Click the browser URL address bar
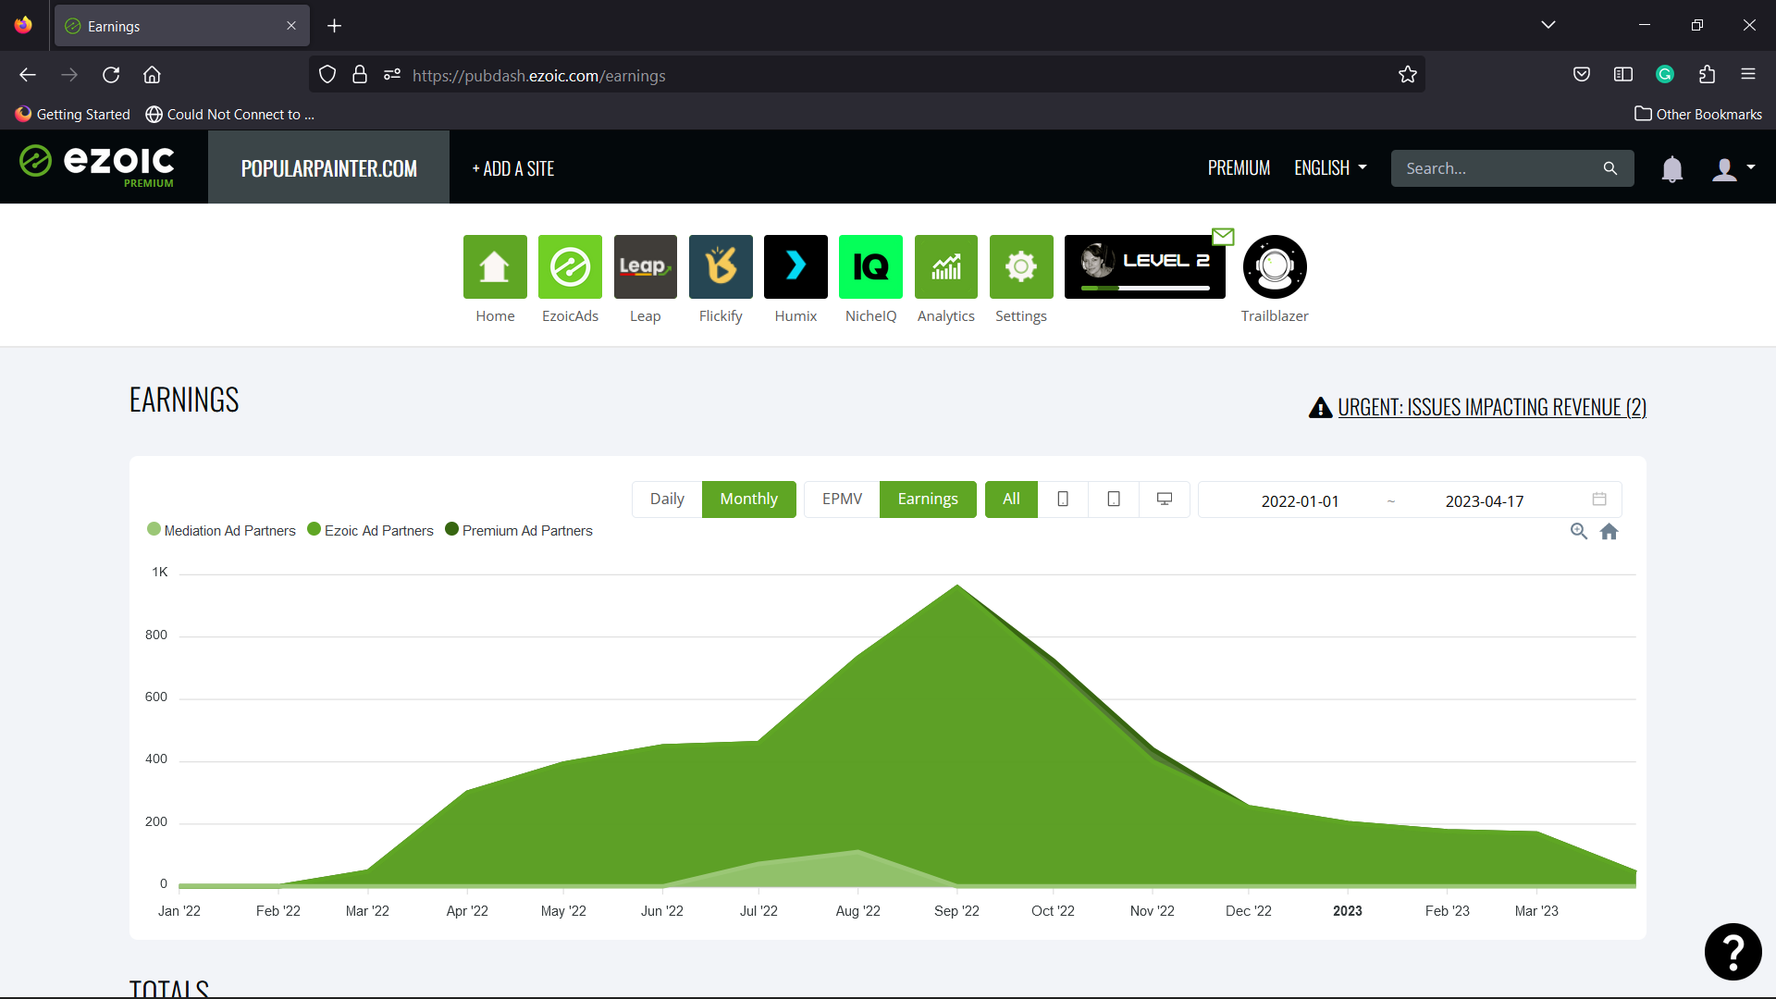The image size is (1776, 999). (865, 75)
